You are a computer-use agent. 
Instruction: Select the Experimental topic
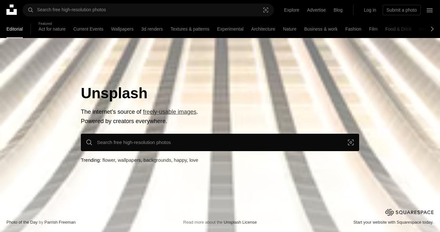pos(230,29)
